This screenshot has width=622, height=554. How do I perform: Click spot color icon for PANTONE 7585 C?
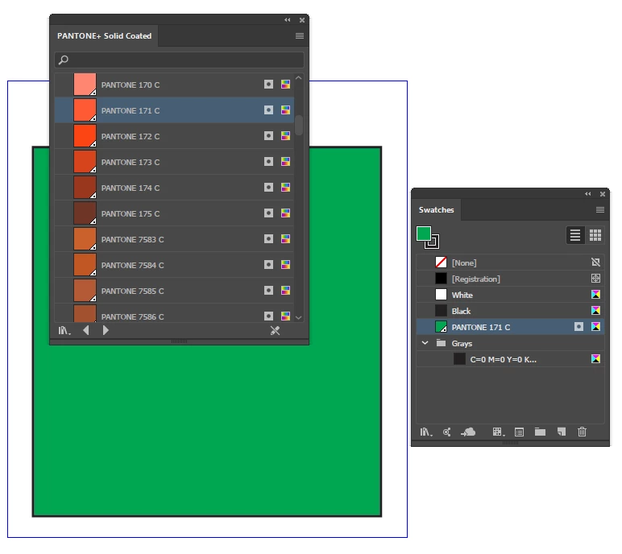268,290
